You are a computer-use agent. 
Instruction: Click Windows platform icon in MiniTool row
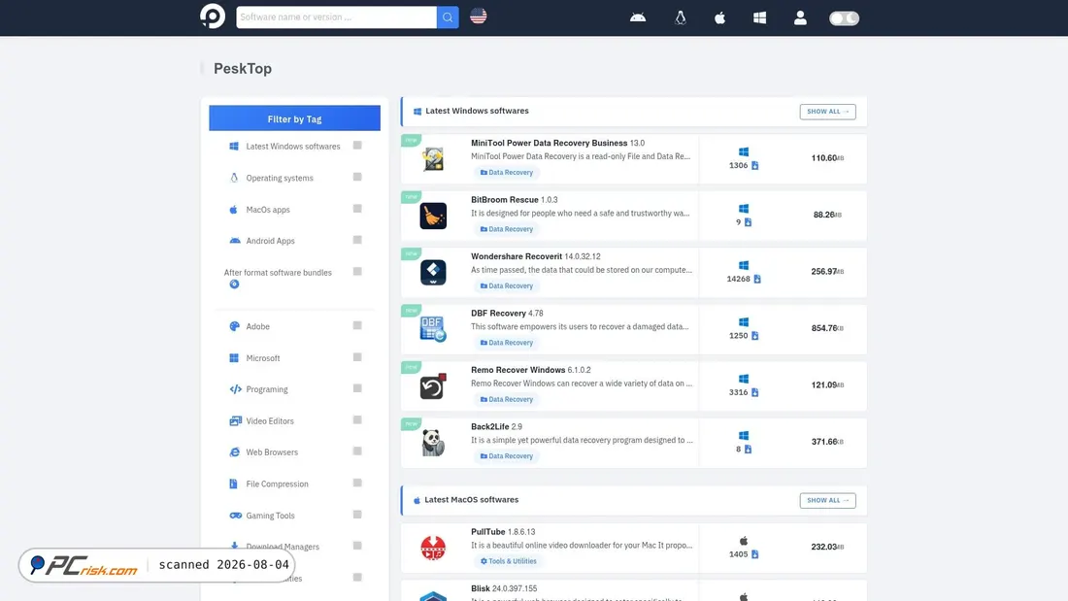(x=743, y=152)
